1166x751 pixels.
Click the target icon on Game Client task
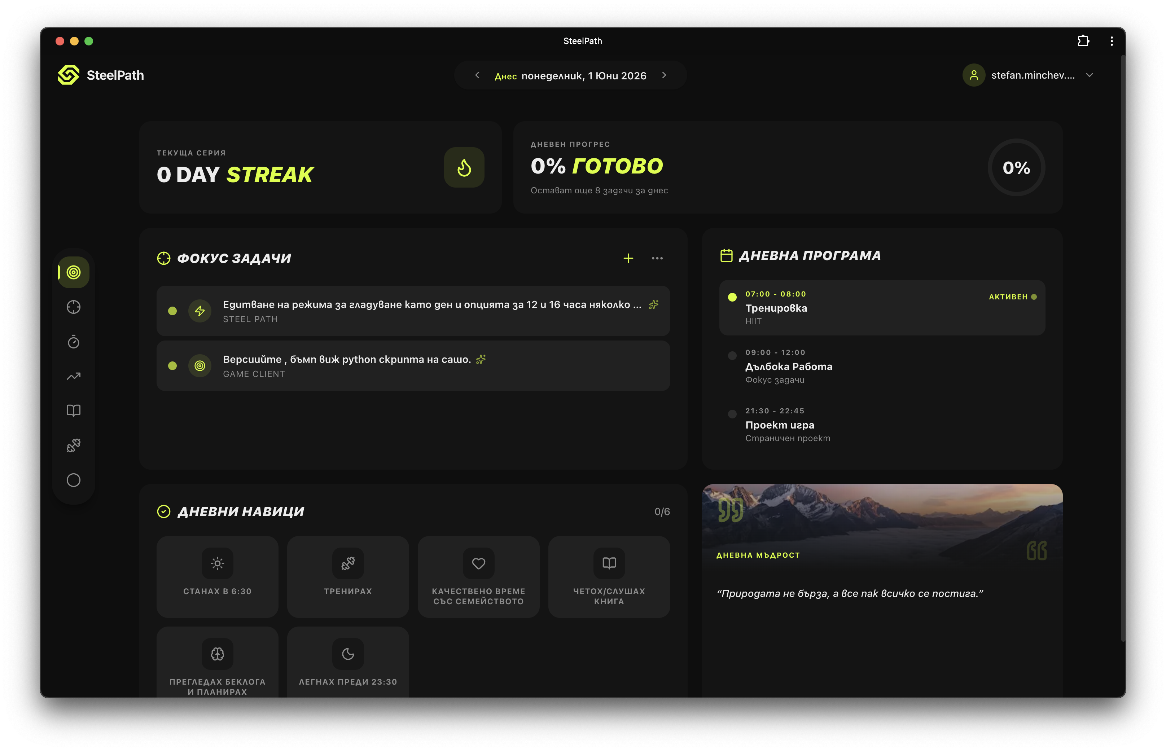click(200, 366)
